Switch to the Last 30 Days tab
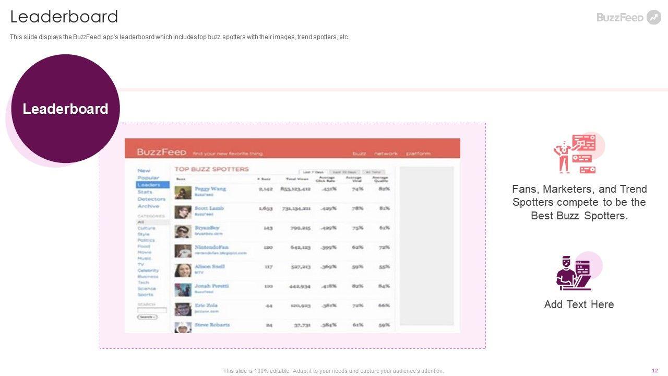668x376 pixels. point(344,172)
